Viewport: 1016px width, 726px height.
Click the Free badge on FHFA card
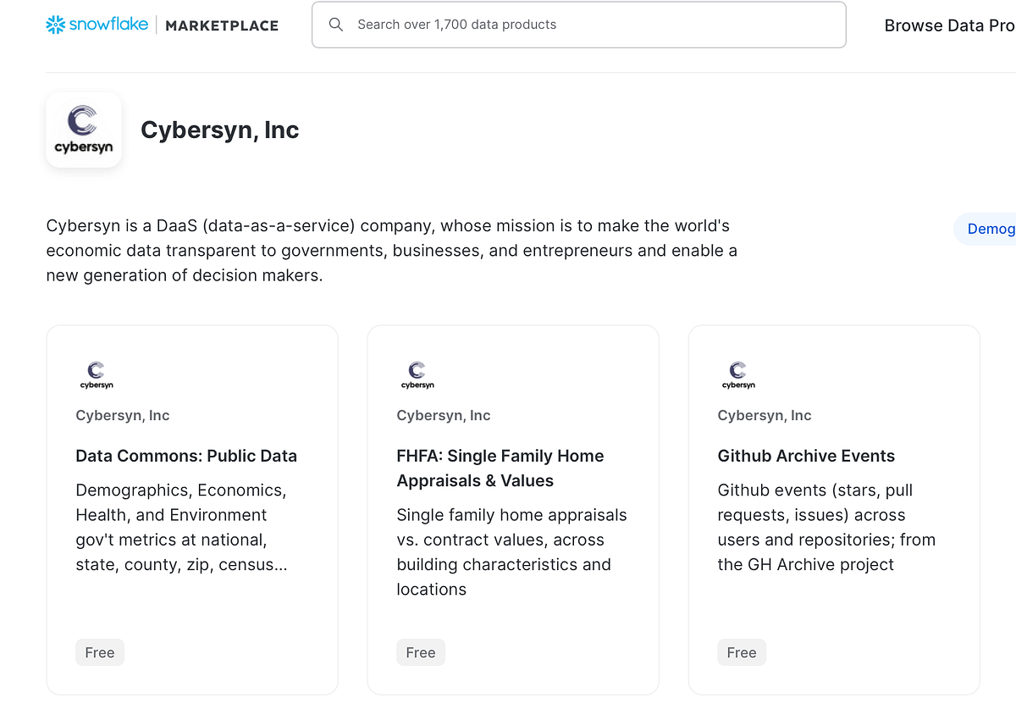tap(421, 652)
